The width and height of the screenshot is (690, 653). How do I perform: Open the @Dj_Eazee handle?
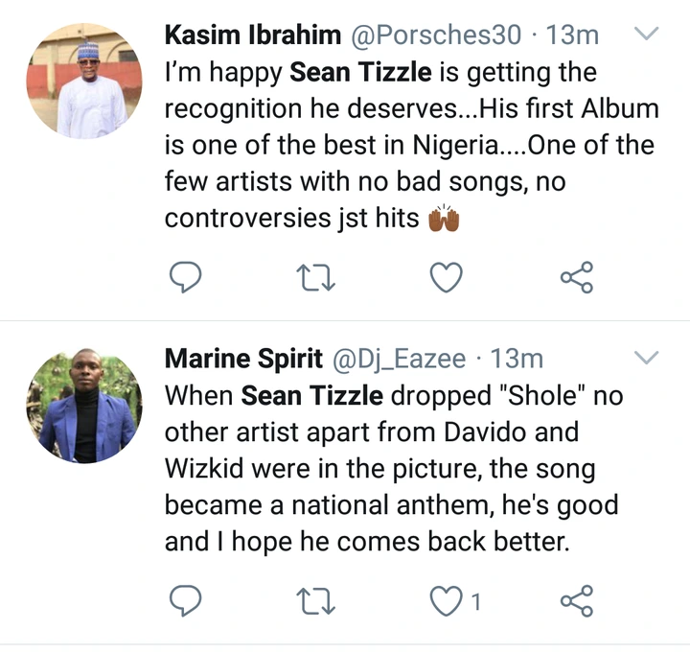click(x=399, y=359)
